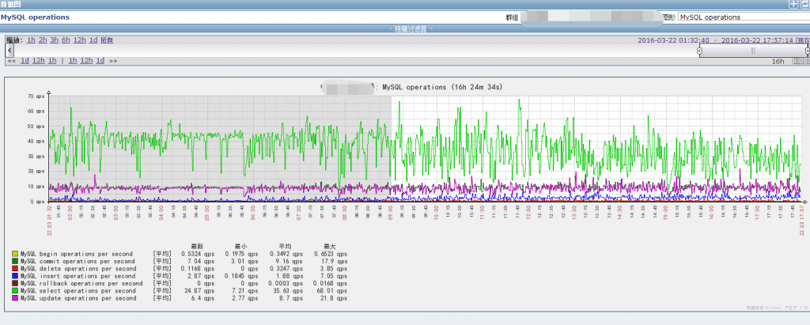Click the 16h period label
The image size is (810, 325).
click(x=778, y=61)
